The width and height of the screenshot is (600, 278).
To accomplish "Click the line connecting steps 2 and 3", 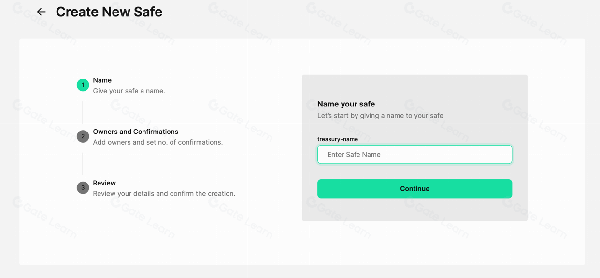I will 83,163.
